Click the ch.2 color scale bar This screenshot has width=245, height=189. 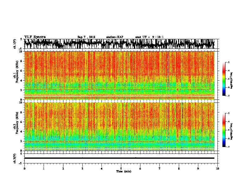click(x=224, y=130)
